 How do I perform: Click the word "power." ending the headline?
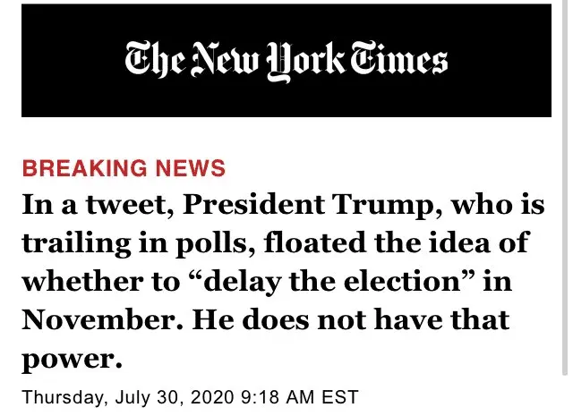click(71, 359)
